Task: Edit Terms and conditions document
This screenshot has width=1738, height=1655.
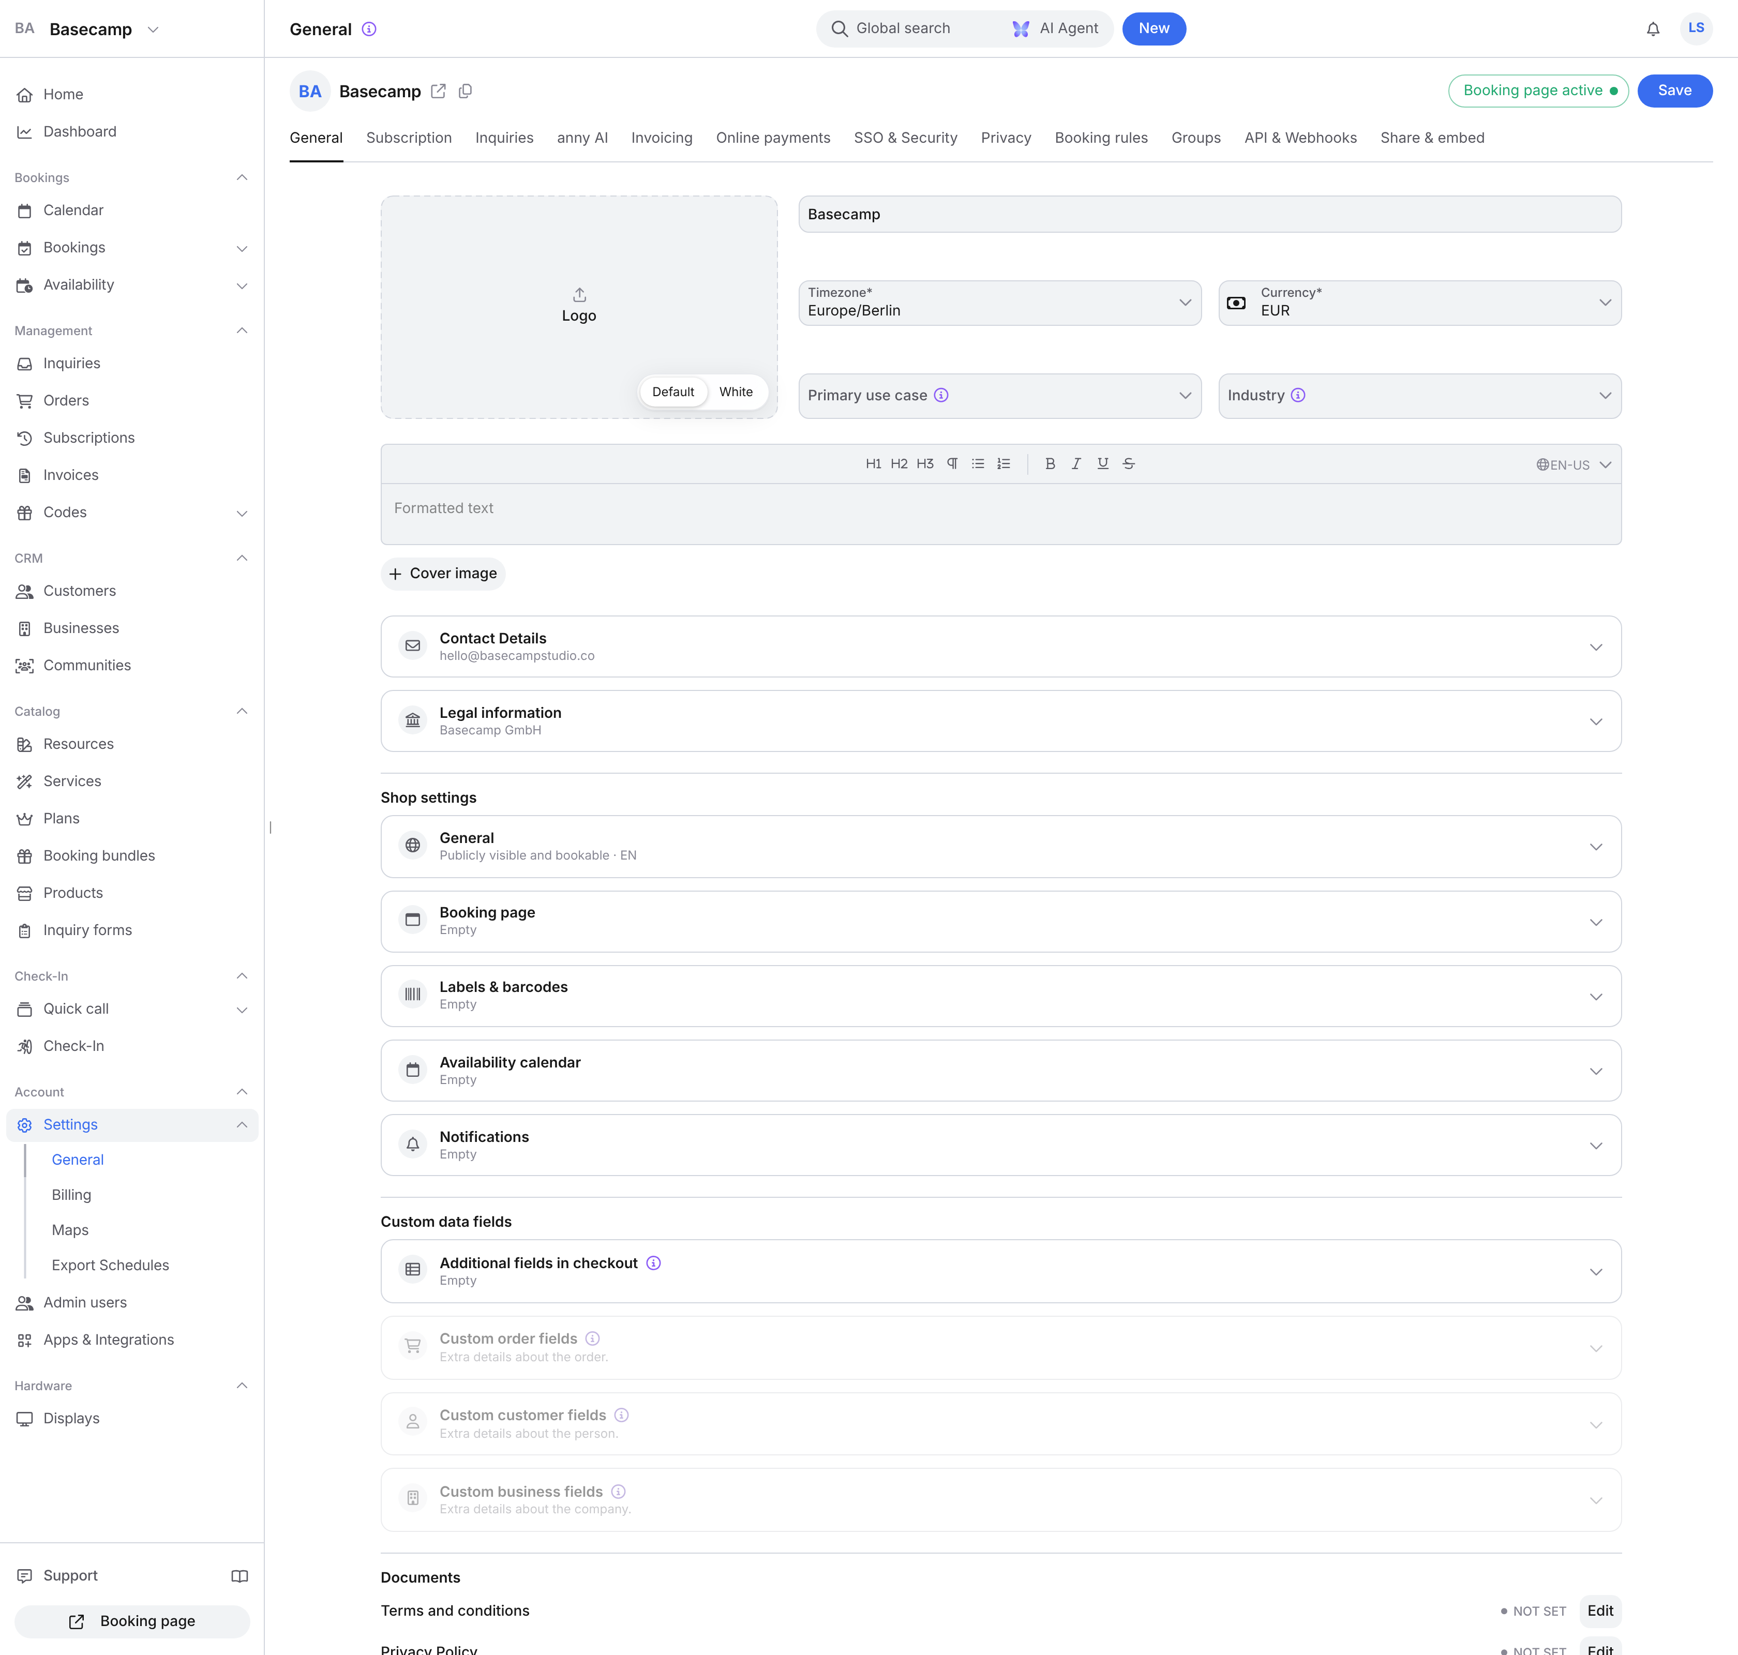Action: coord(1599,1611)
